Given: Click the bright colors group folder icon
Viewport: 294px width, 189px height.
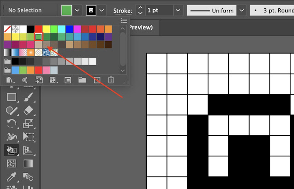Looking at the screenshot, I should pyautogui.click(x=7, y=70).
